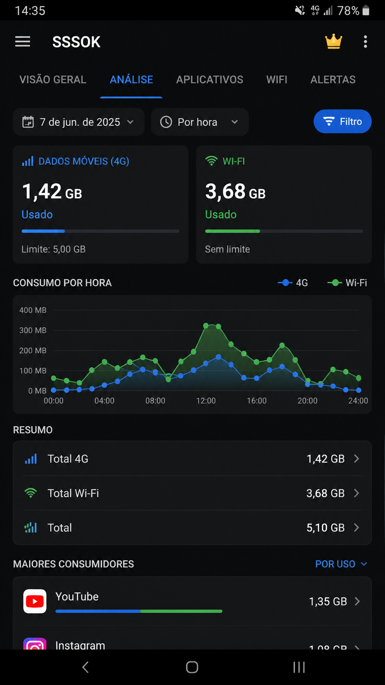Click the Filtro button
385x685 pixels.
pos(342,122)
